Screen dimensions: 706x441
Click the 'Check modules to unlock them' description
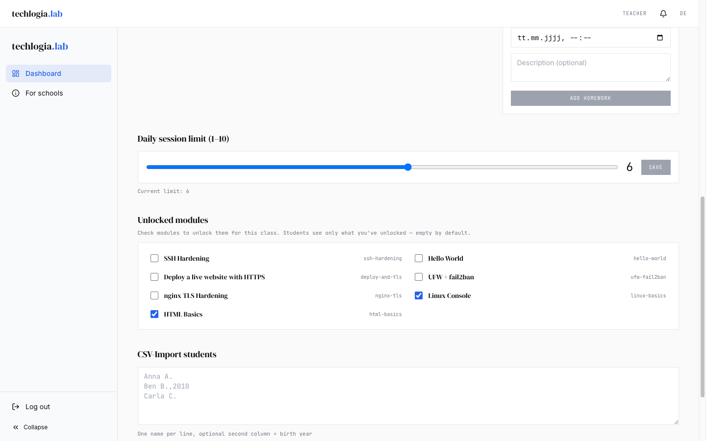[304, 233]
